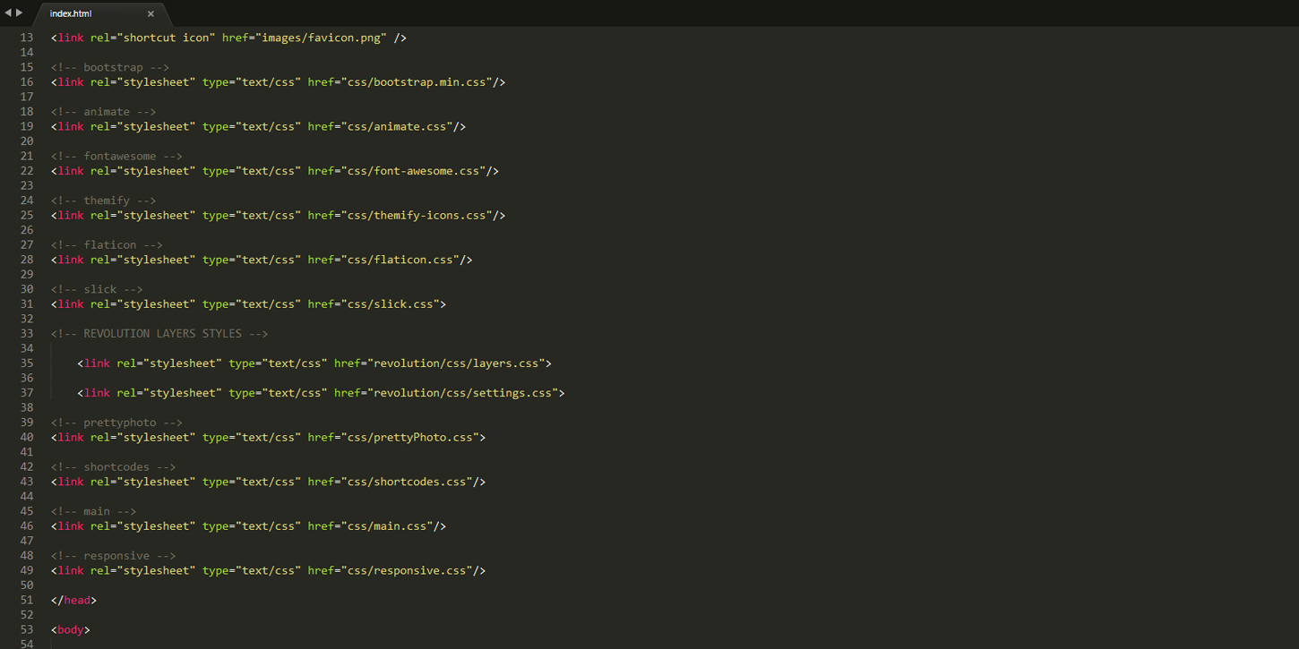Click the shortcodes comment line

click(x=113, y=466)
